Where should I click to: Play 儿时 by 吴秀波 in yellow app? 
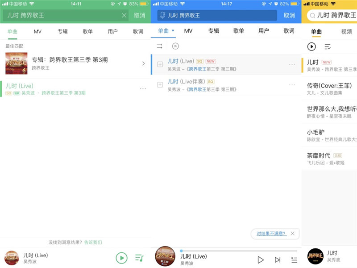coord(329,65)
